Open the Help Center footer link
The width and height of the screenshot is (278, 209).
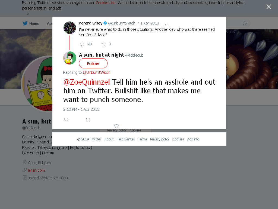pos(125,139)
